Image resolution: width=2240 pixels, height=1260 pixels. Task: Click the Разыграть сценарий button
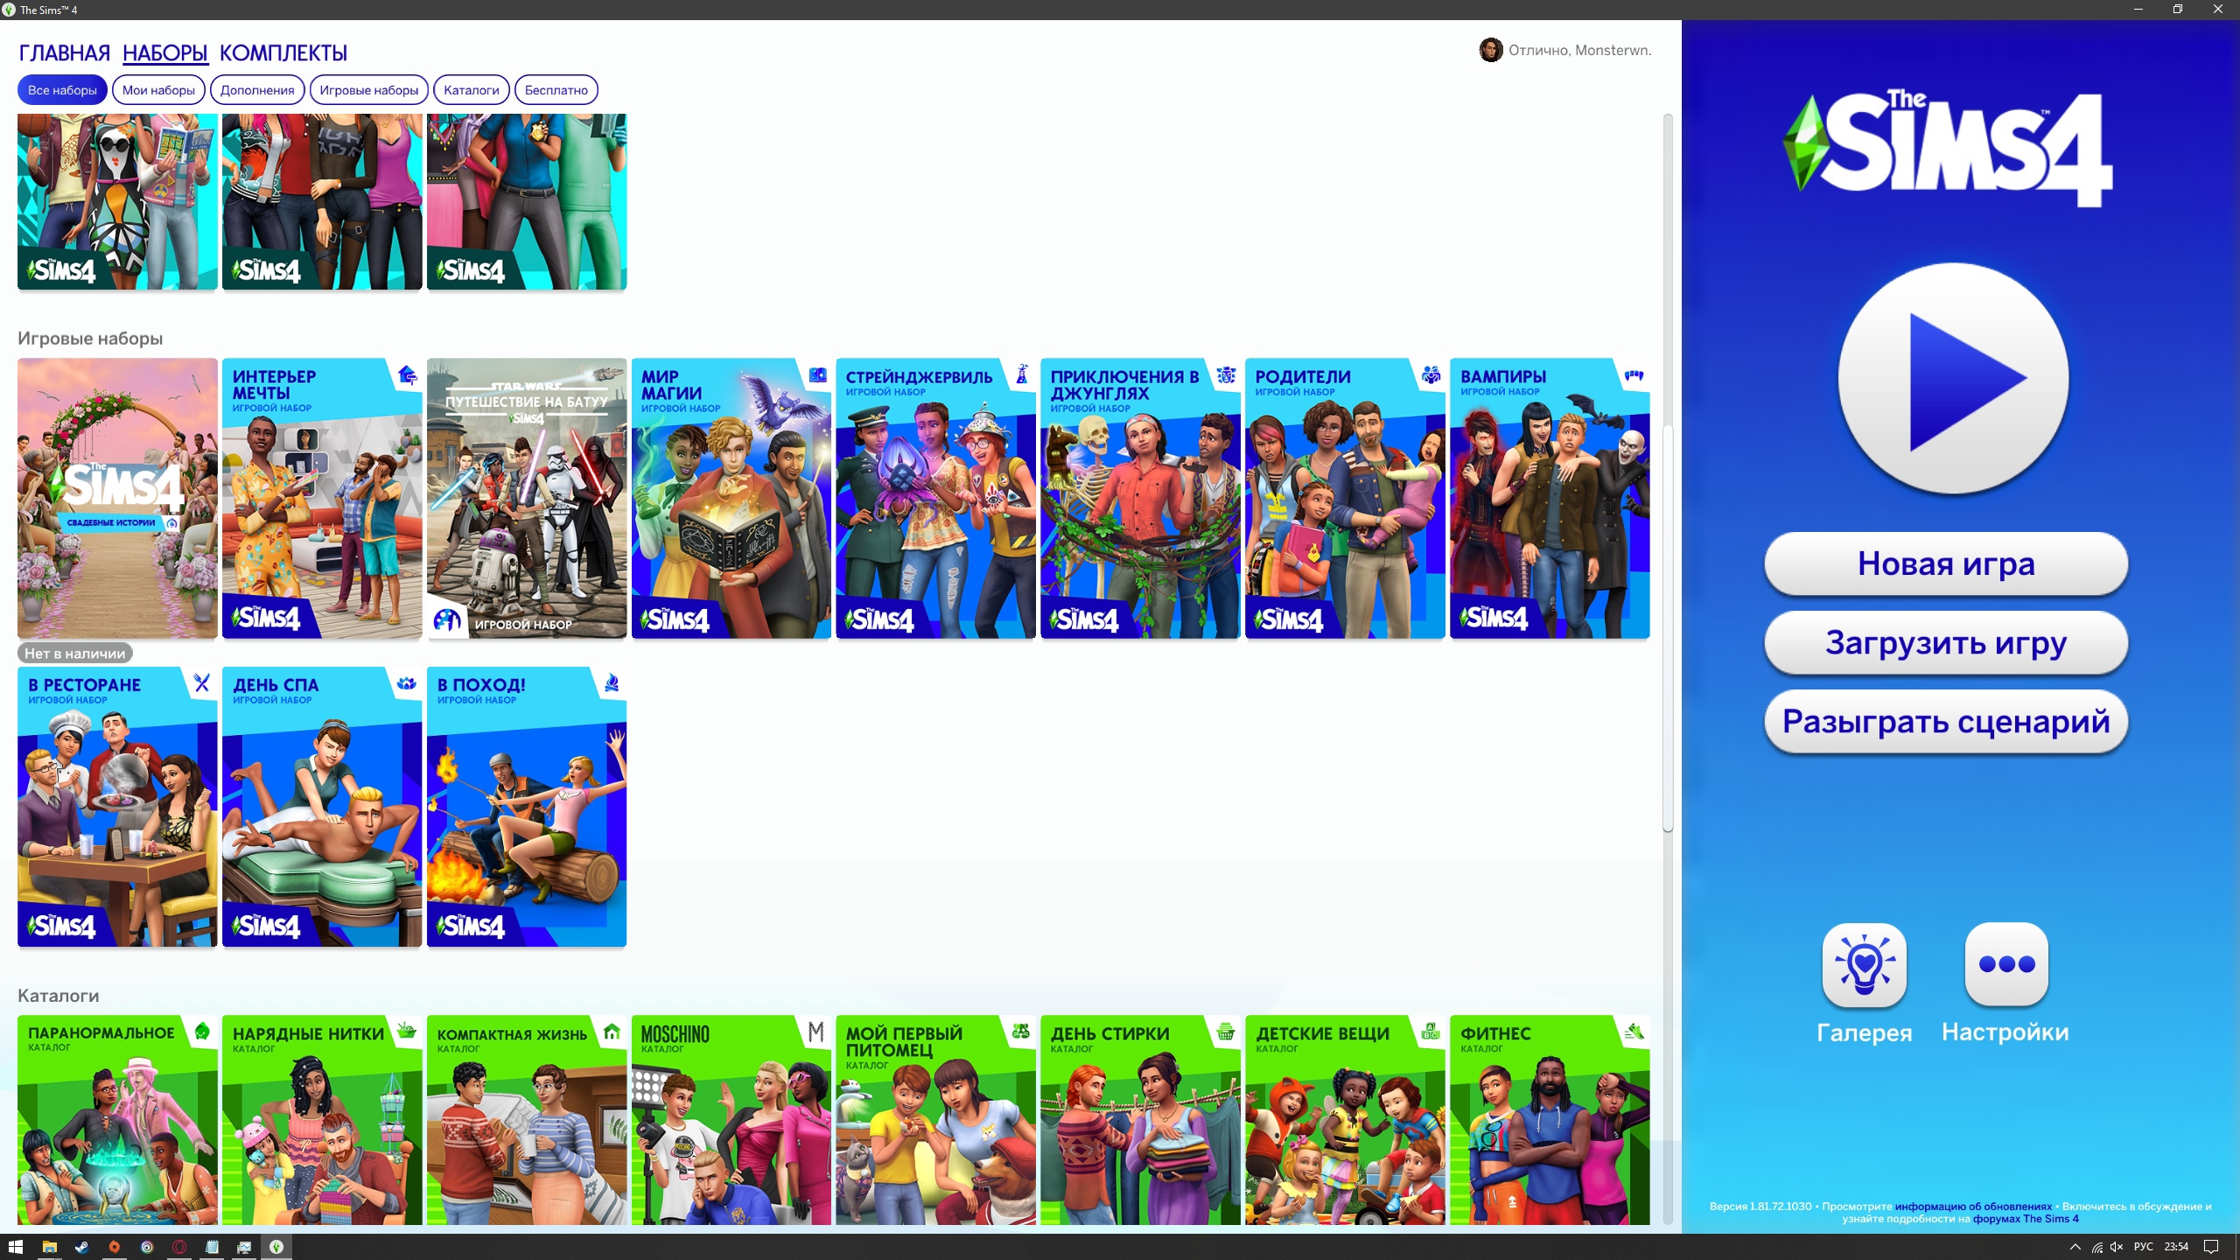1946,721
